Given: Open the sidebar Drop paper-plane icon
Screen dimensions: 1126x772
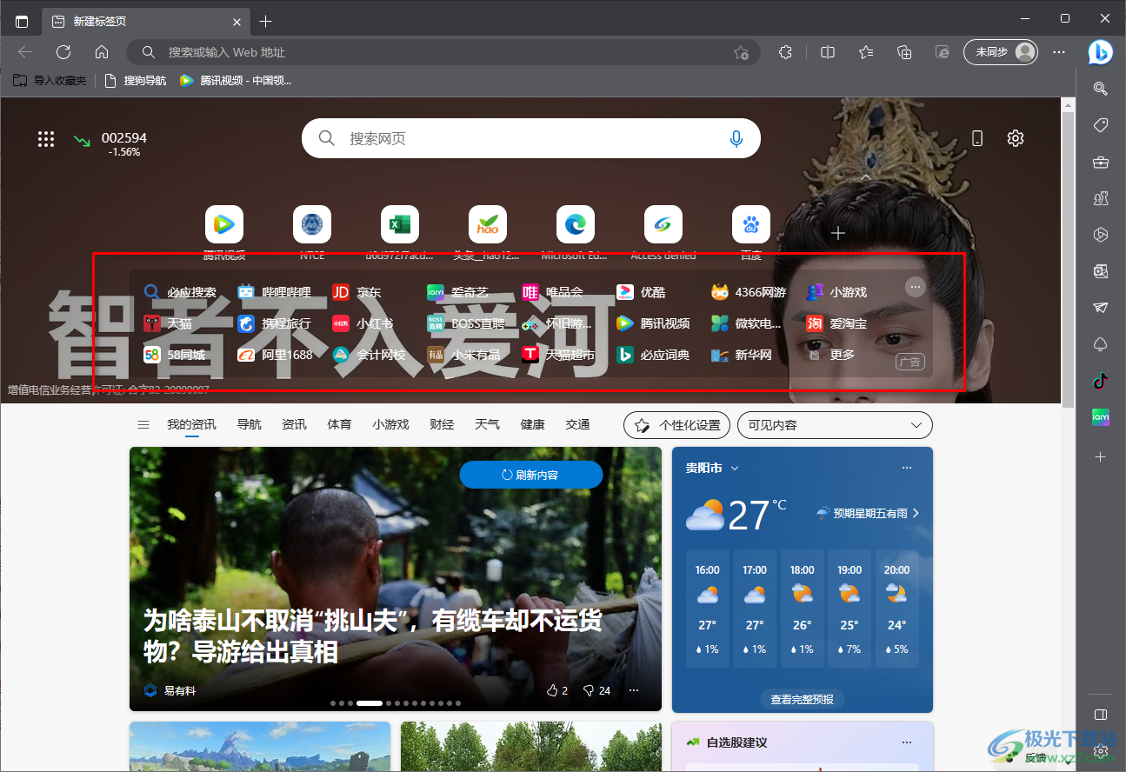Looking at the screenshot, I should (x=1100, y=307).
